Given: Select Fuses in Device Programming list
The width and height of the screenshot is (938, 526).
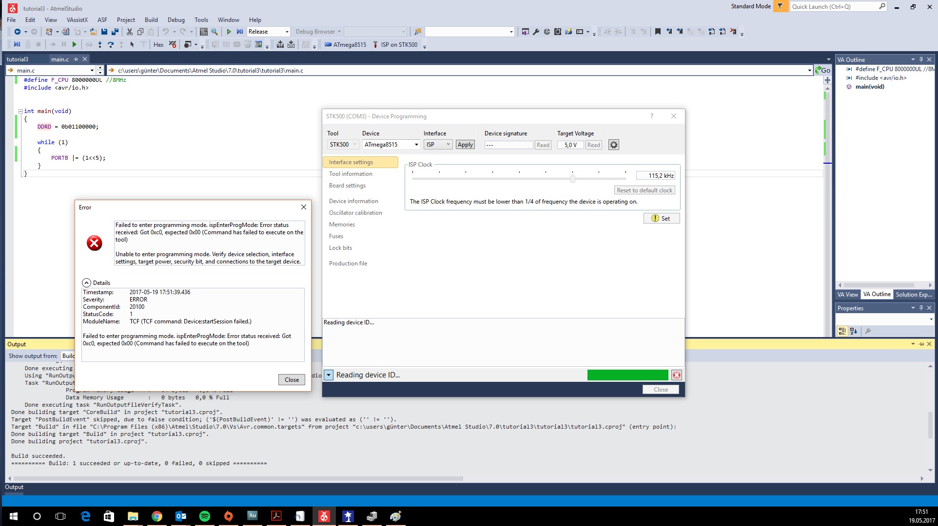Looking at the screenshot, I should click(336, 236).
